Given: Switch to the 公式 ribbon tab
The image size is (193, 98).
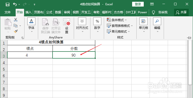Looking at the screenshot, I should [49, 12].
